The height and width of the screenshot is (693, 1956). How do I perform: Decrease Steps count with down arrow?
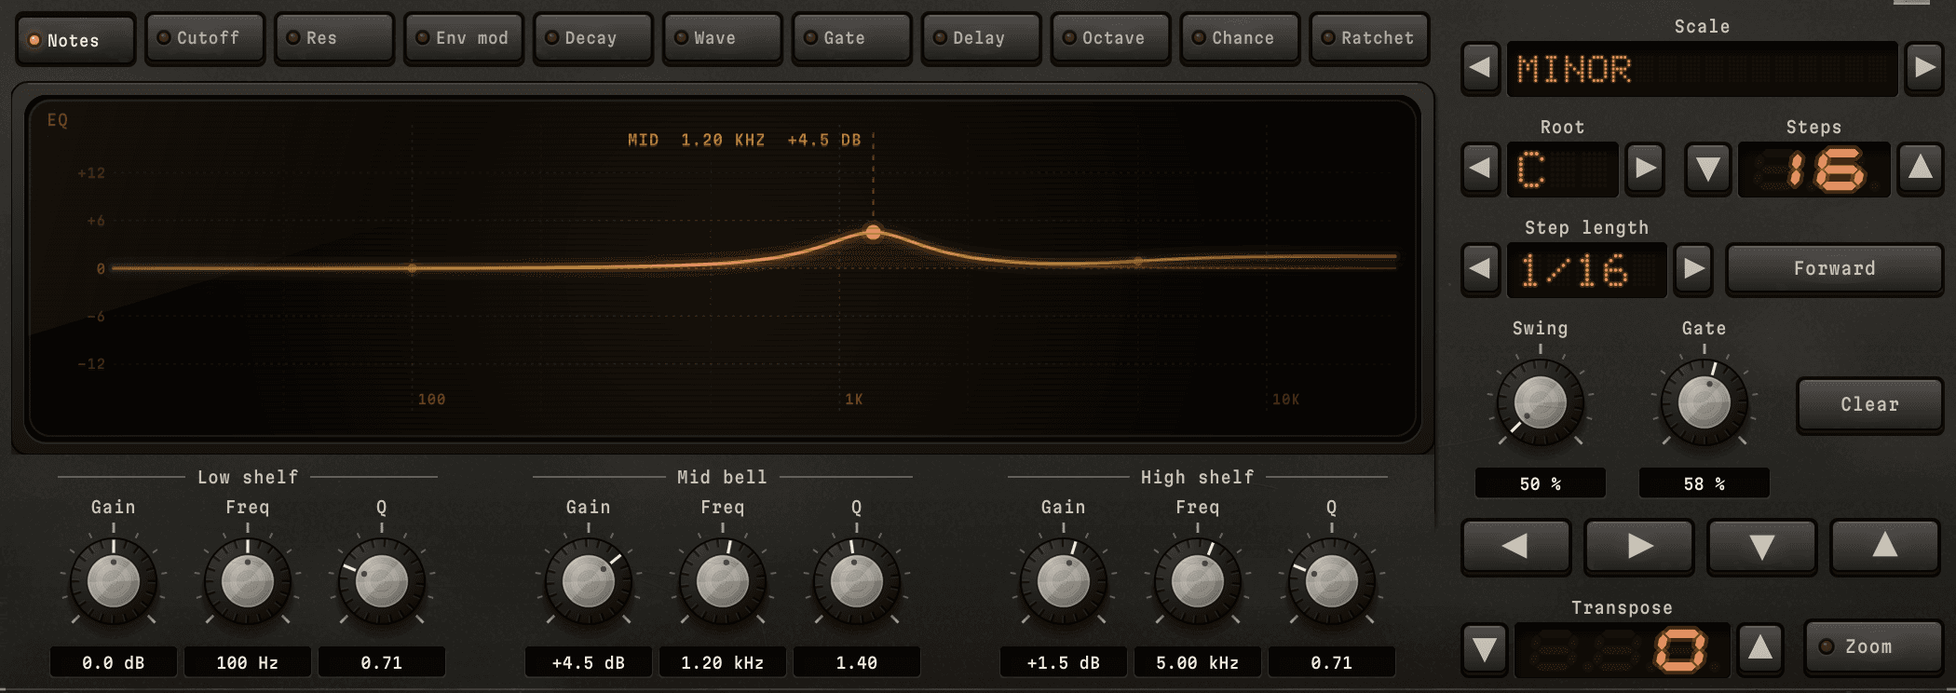click(1707, 169)
